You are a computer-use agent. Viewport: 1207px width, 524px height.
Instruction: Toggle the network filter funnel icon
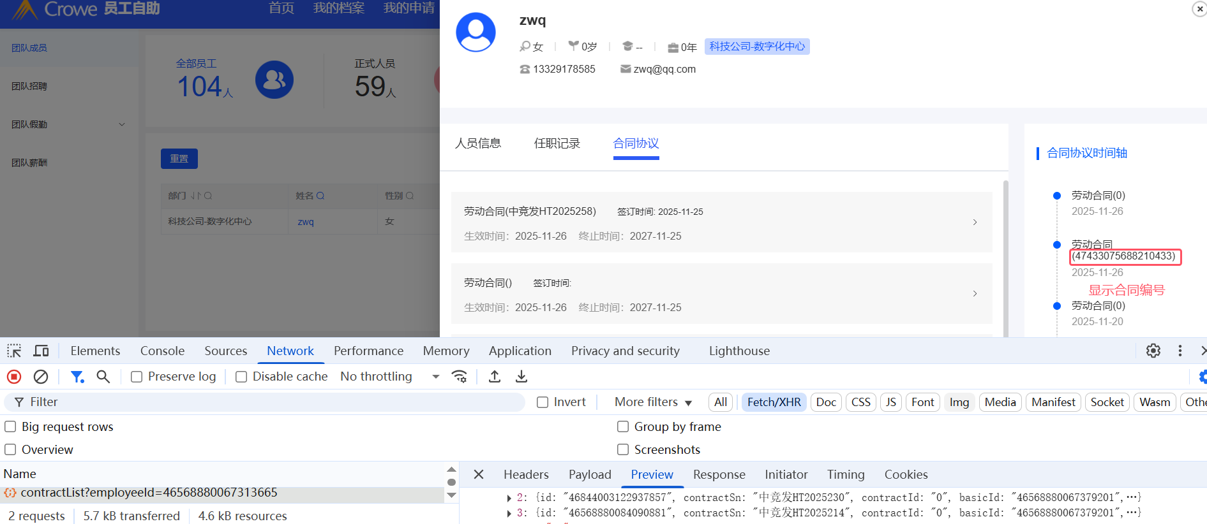point(77,377)
